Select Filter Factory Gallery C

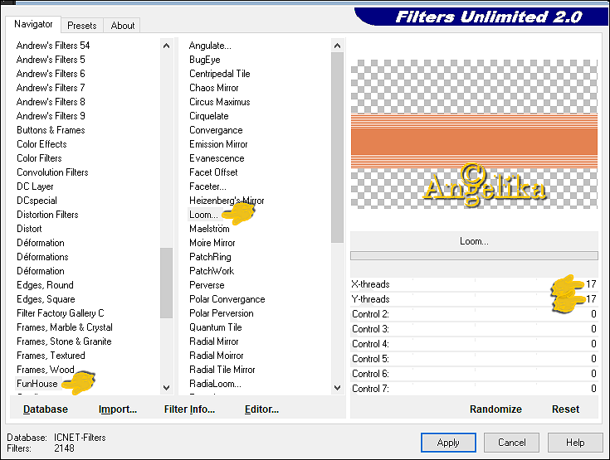61,313
